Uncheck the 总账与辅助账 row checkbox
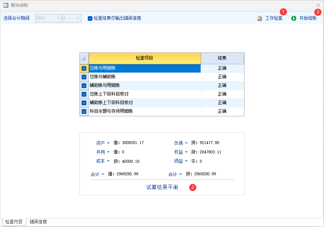The height and width of the screenshot is (227, 324). [x=84, y=77]
